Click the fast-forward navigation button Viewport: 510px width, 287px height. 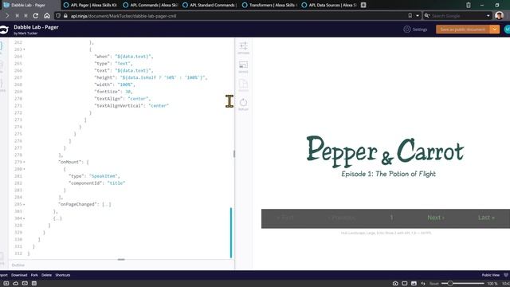[x=25, y=16]
